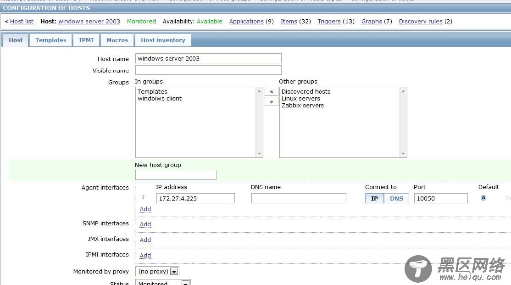Open the Status dropdown
This screenshot has width=511, height=285.
163,283
